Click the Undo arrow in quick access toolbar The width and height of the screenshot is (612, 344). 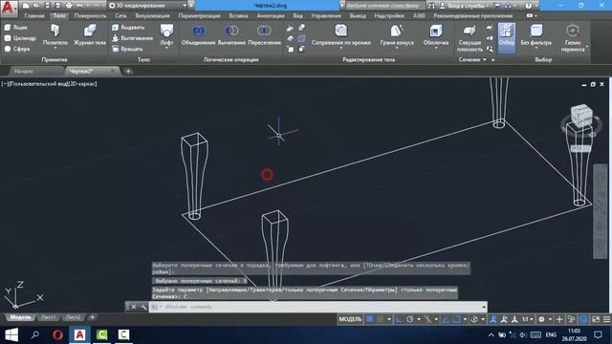click(79, 6)
